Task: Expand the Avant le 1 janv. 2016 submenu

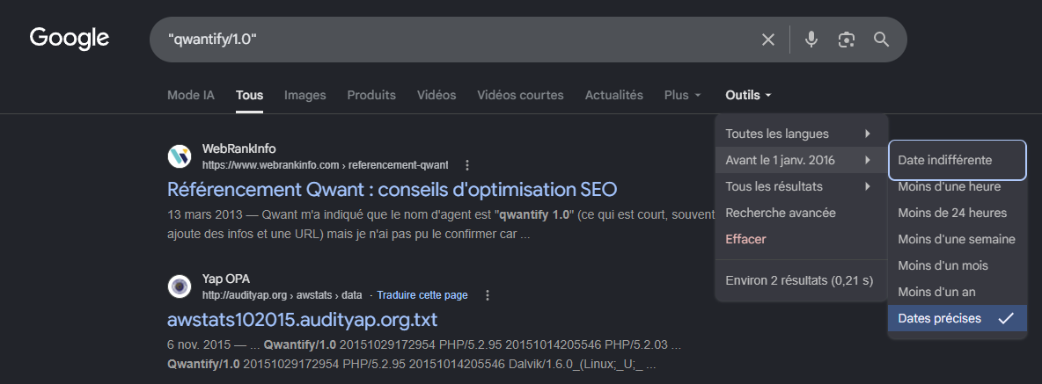Action: pos(802,160)
